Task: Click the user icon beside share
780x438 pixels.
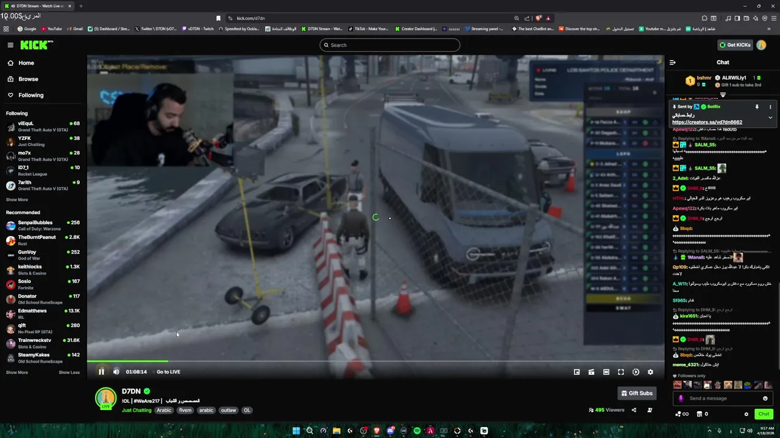Action: [x=650, y=410]
